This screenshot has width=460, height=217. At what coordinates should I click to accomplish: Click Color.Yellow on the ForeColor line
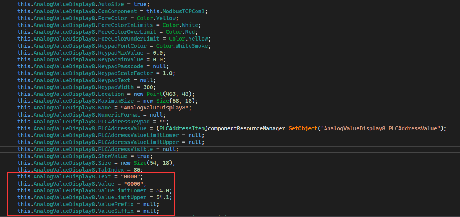pos(156,18)
